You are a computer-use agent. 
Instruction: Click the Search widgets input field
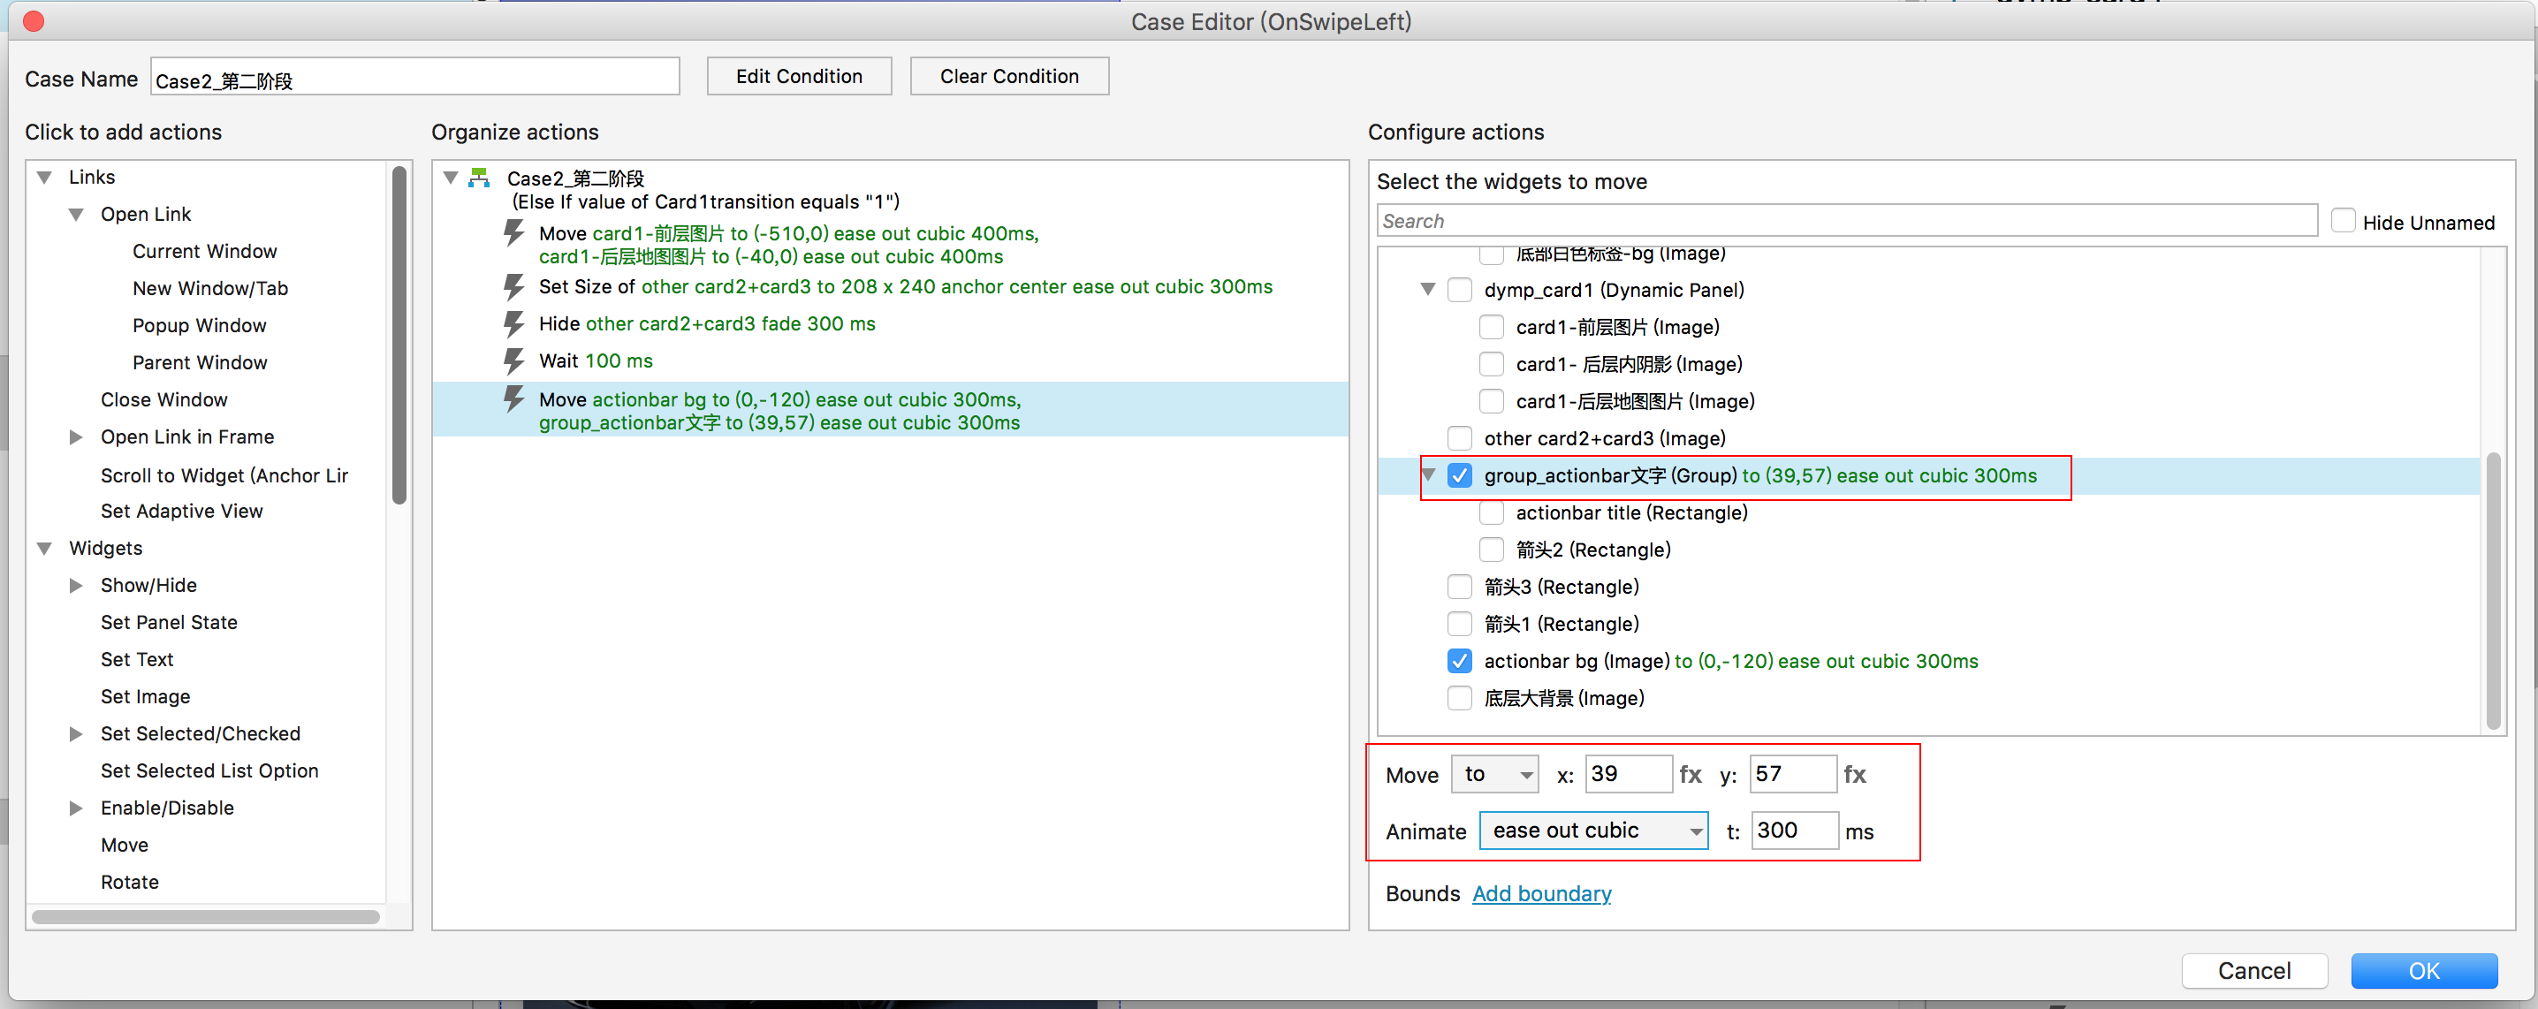coord(1844,222)
